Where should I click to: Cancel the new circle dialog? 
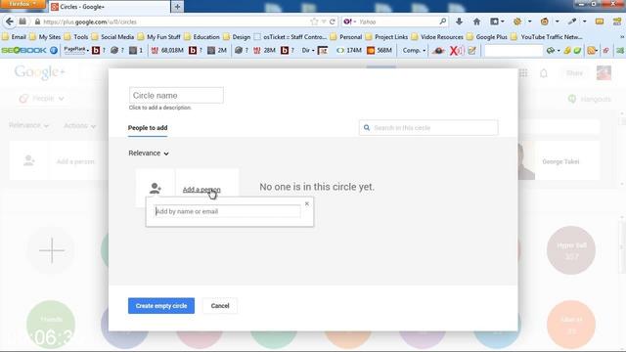point(220,306)
